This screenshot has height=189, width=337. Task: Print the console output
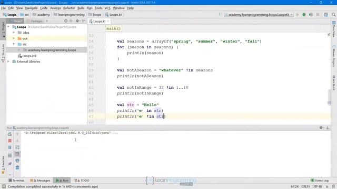[17, 161]
